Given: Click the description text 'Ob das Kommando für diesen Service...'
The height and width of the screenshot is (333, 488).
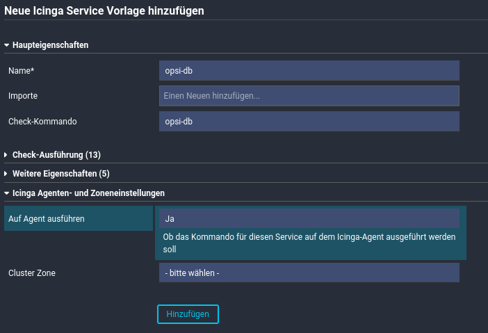Looking at the screenshot, I should click(309, 243).
